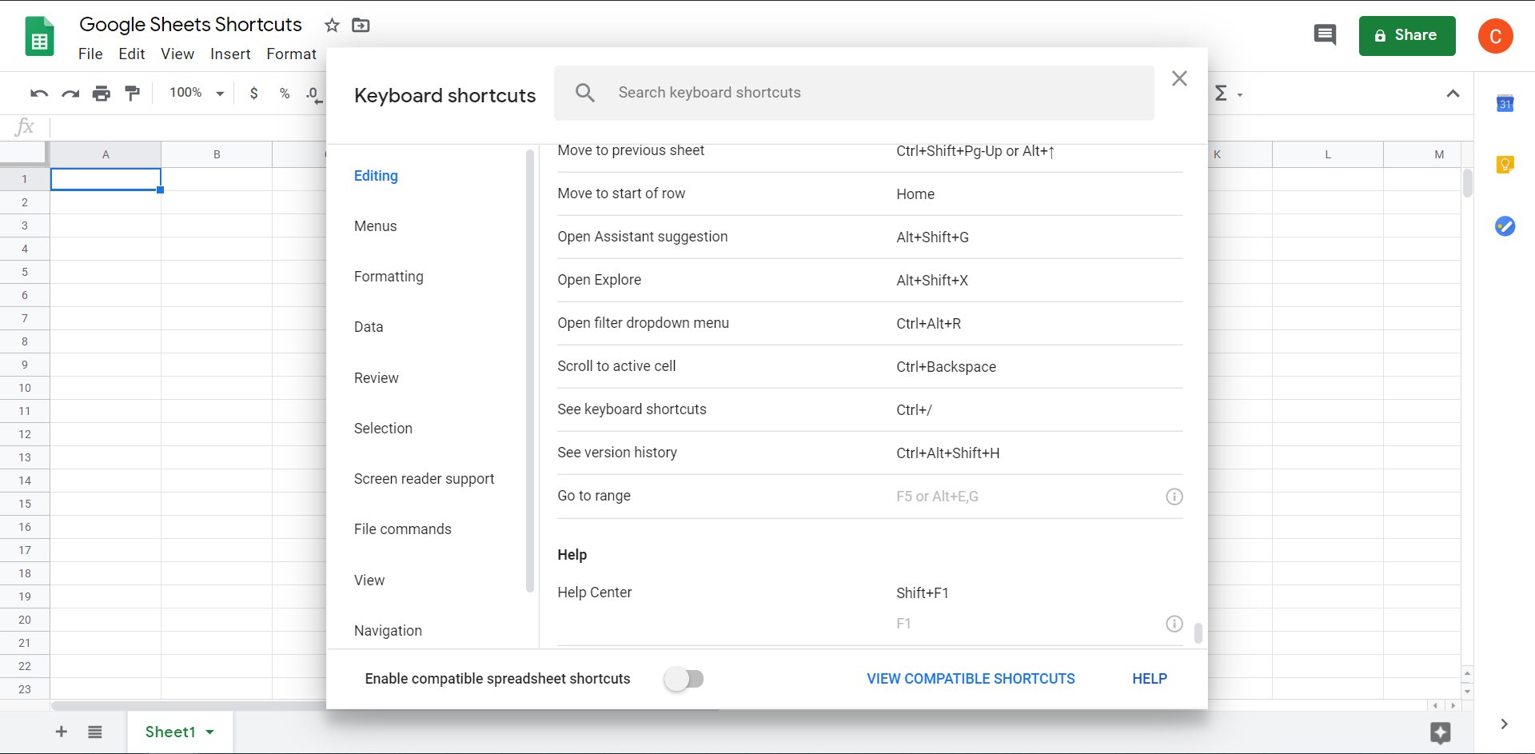Open the View menu
The width and height of the screenshot is (1535, 754).
click(x=177, y=54)
